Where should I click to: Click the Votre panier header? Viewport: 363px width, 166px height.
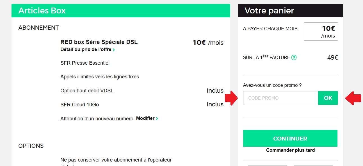pyautogui.click(x=269, y=11)
